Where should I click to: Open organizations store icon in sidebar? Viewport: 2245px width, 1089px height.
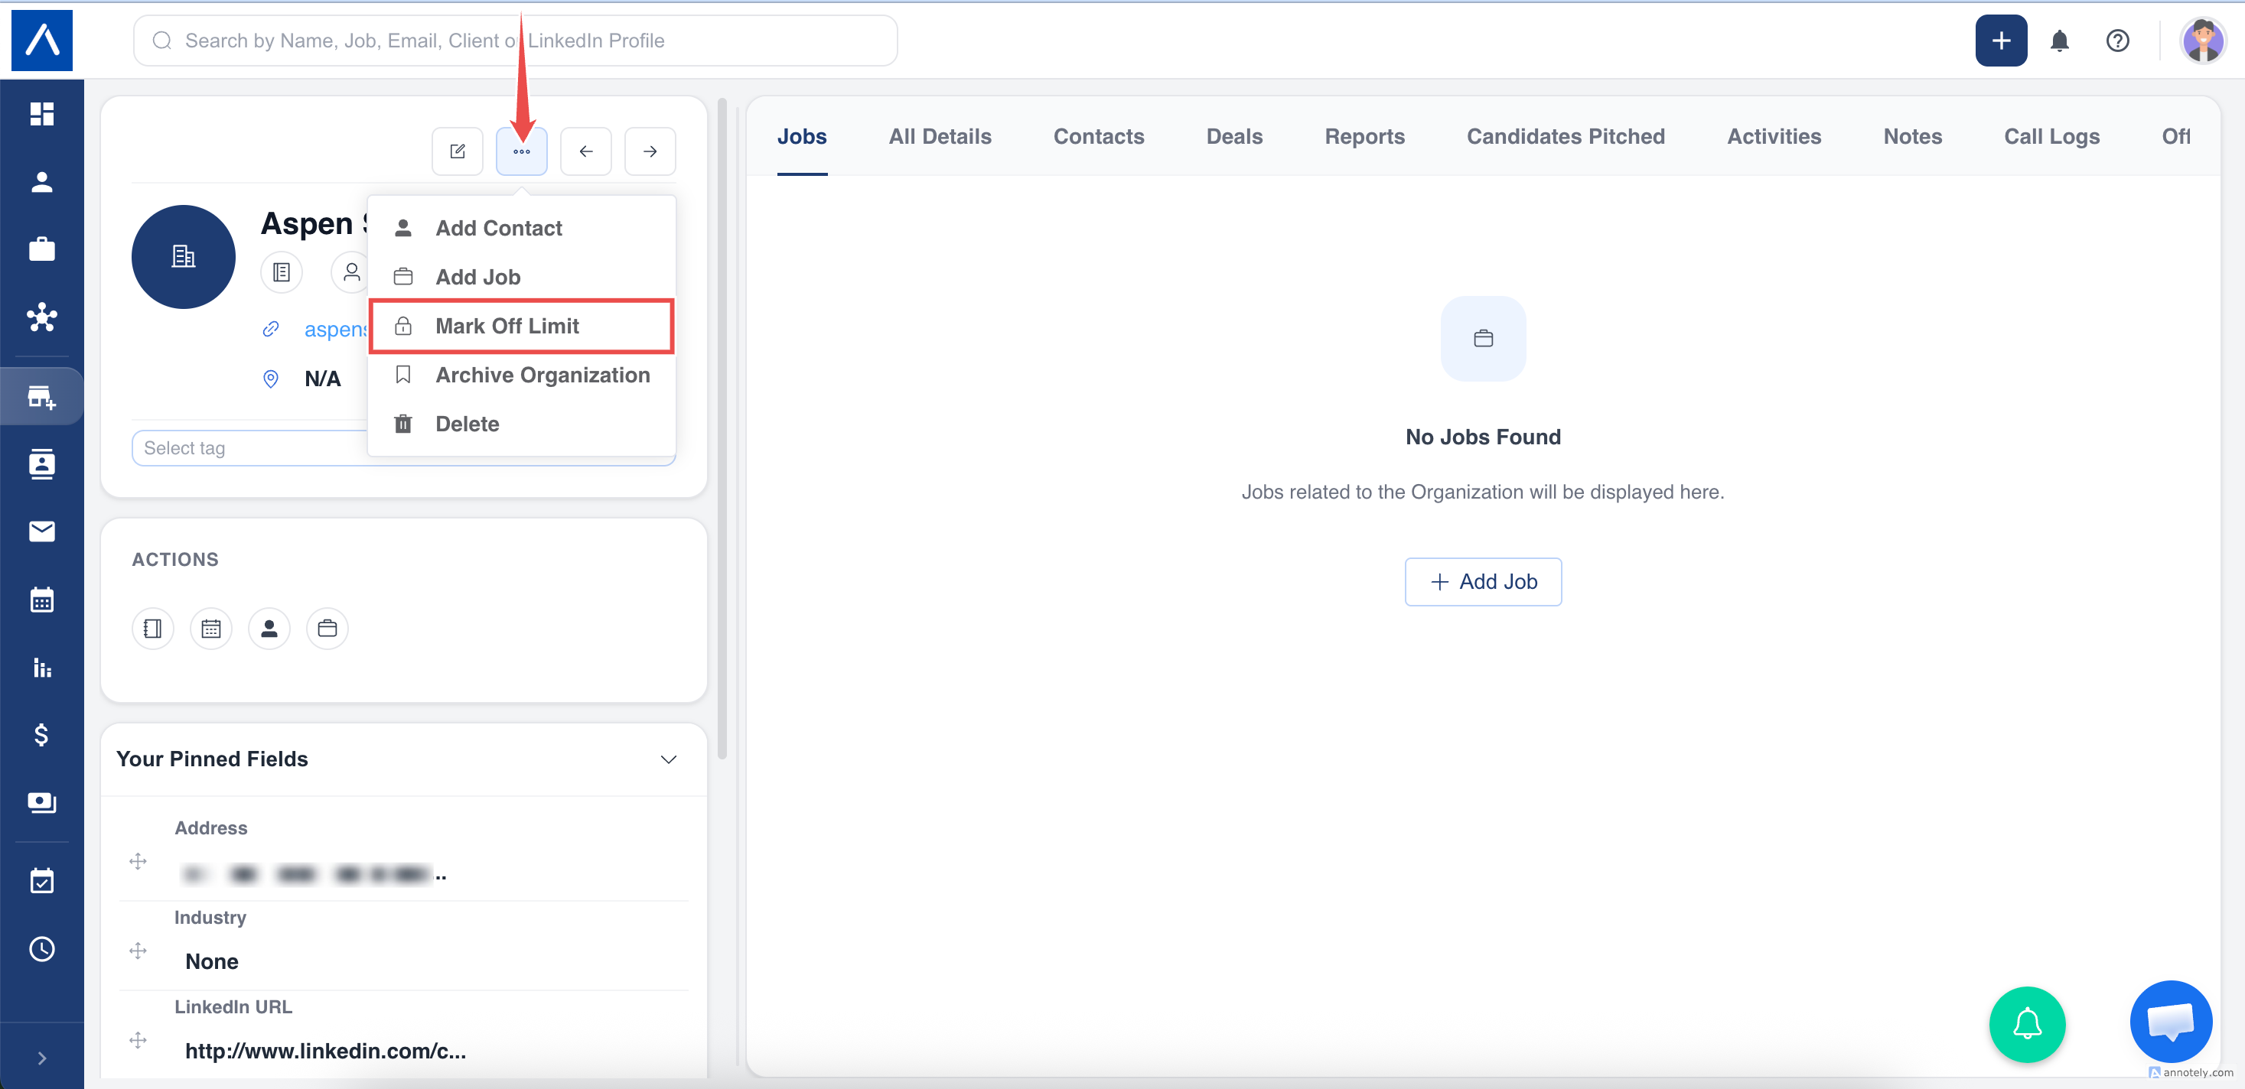click(42, 397)
